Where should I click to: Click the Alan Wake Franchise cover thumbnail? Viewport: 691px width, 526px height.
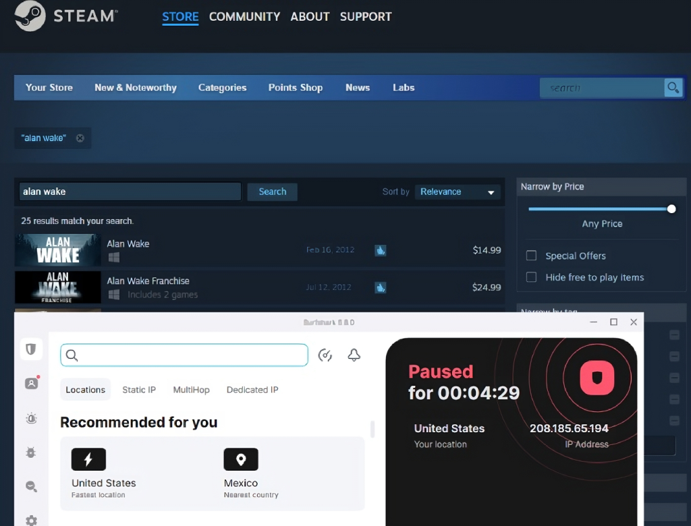(x=58, y=287)
